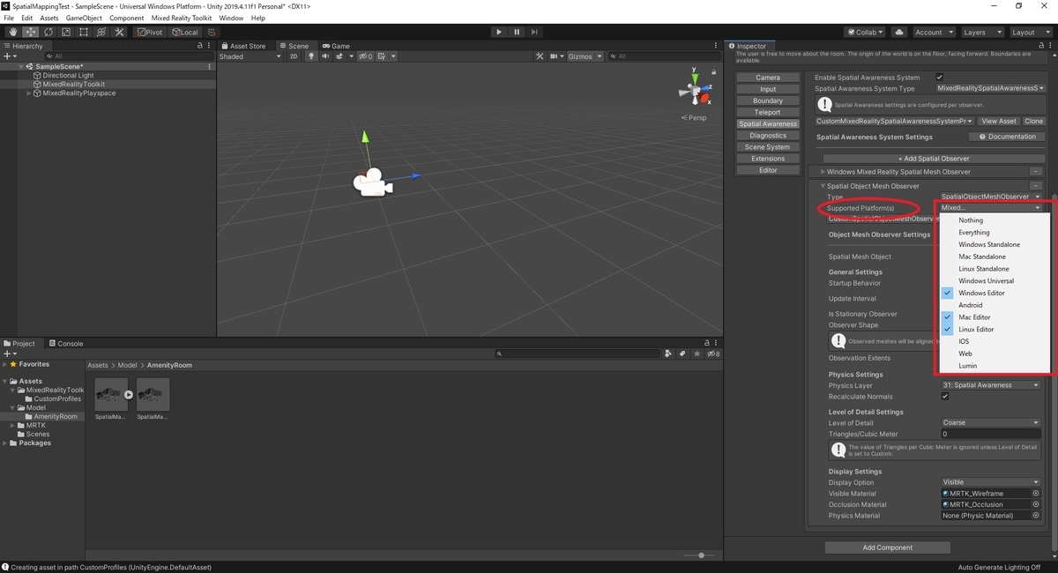Search by label icon in Project
Image resolution: width=1058 pixels, height=573 pixels.
[682, 353]
